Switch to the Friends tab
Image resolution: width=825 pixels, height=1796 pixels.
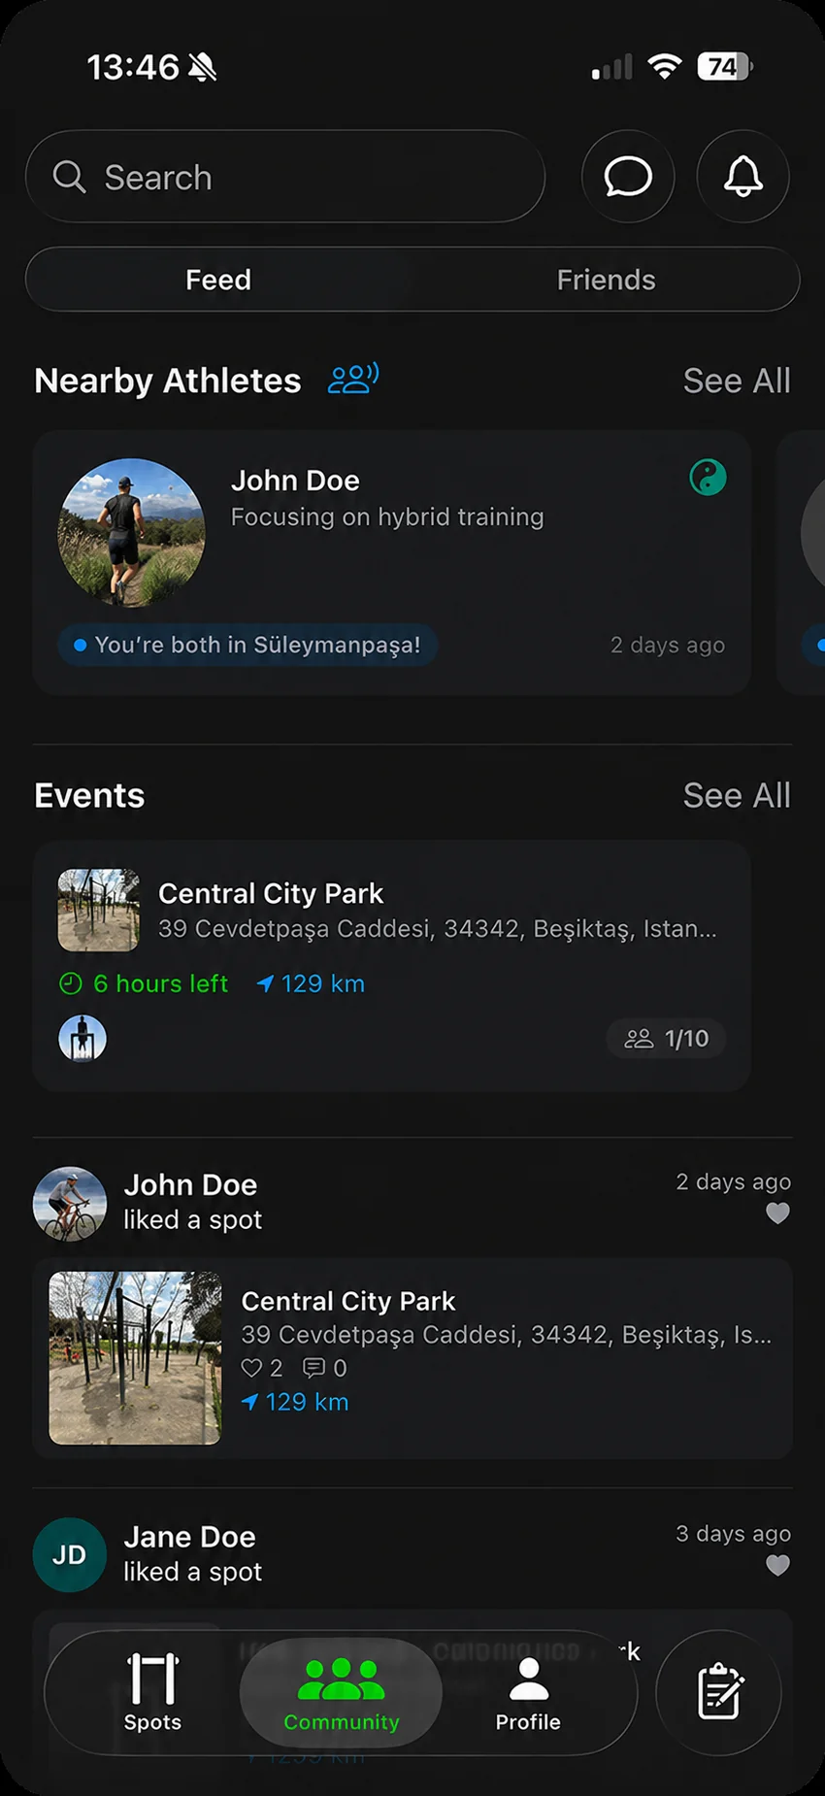coord(606,280)
